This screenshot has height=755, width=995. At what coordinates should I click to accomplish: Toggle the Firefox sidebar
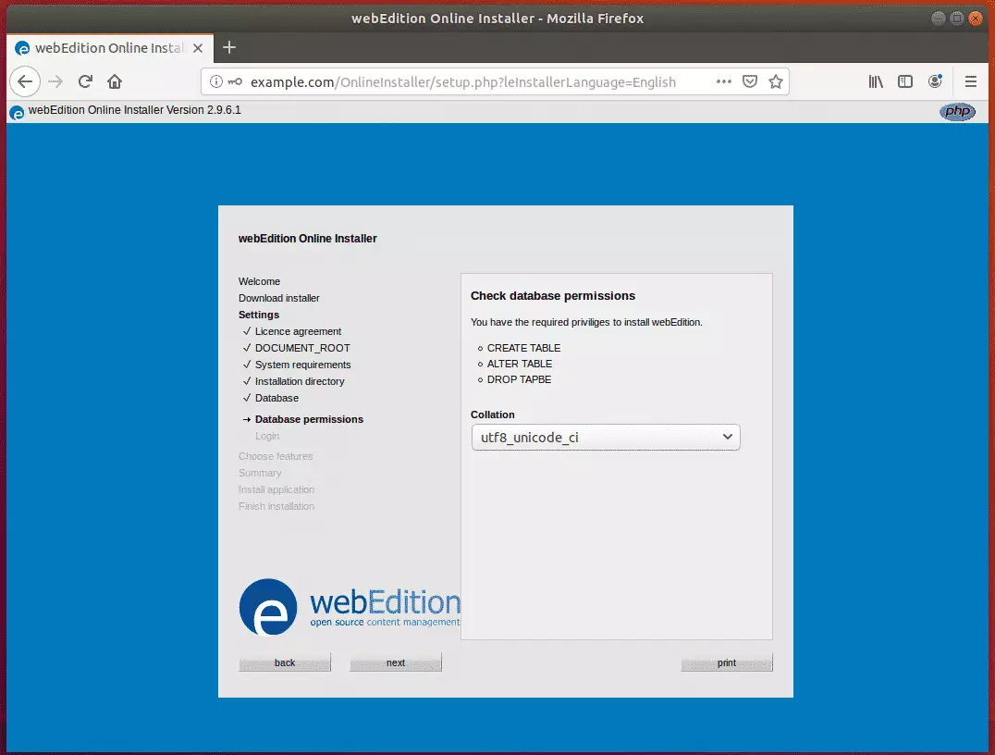coord(905,81)
